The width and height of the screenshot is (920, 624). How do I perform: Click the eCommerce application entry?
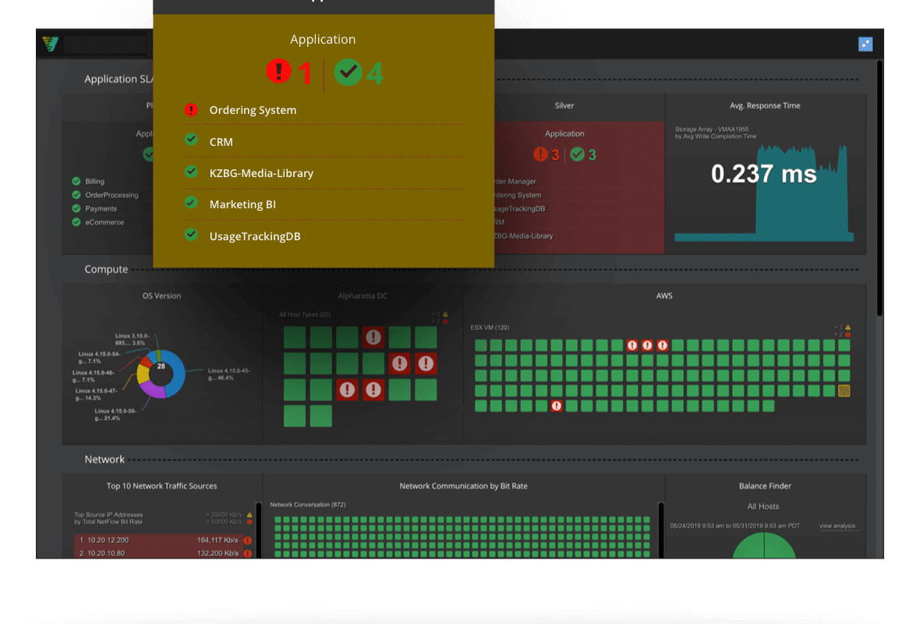[104, 222]
